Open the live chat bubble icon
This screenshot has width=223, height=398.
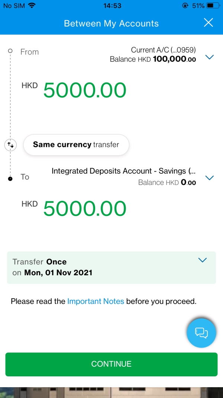point(201,332)
